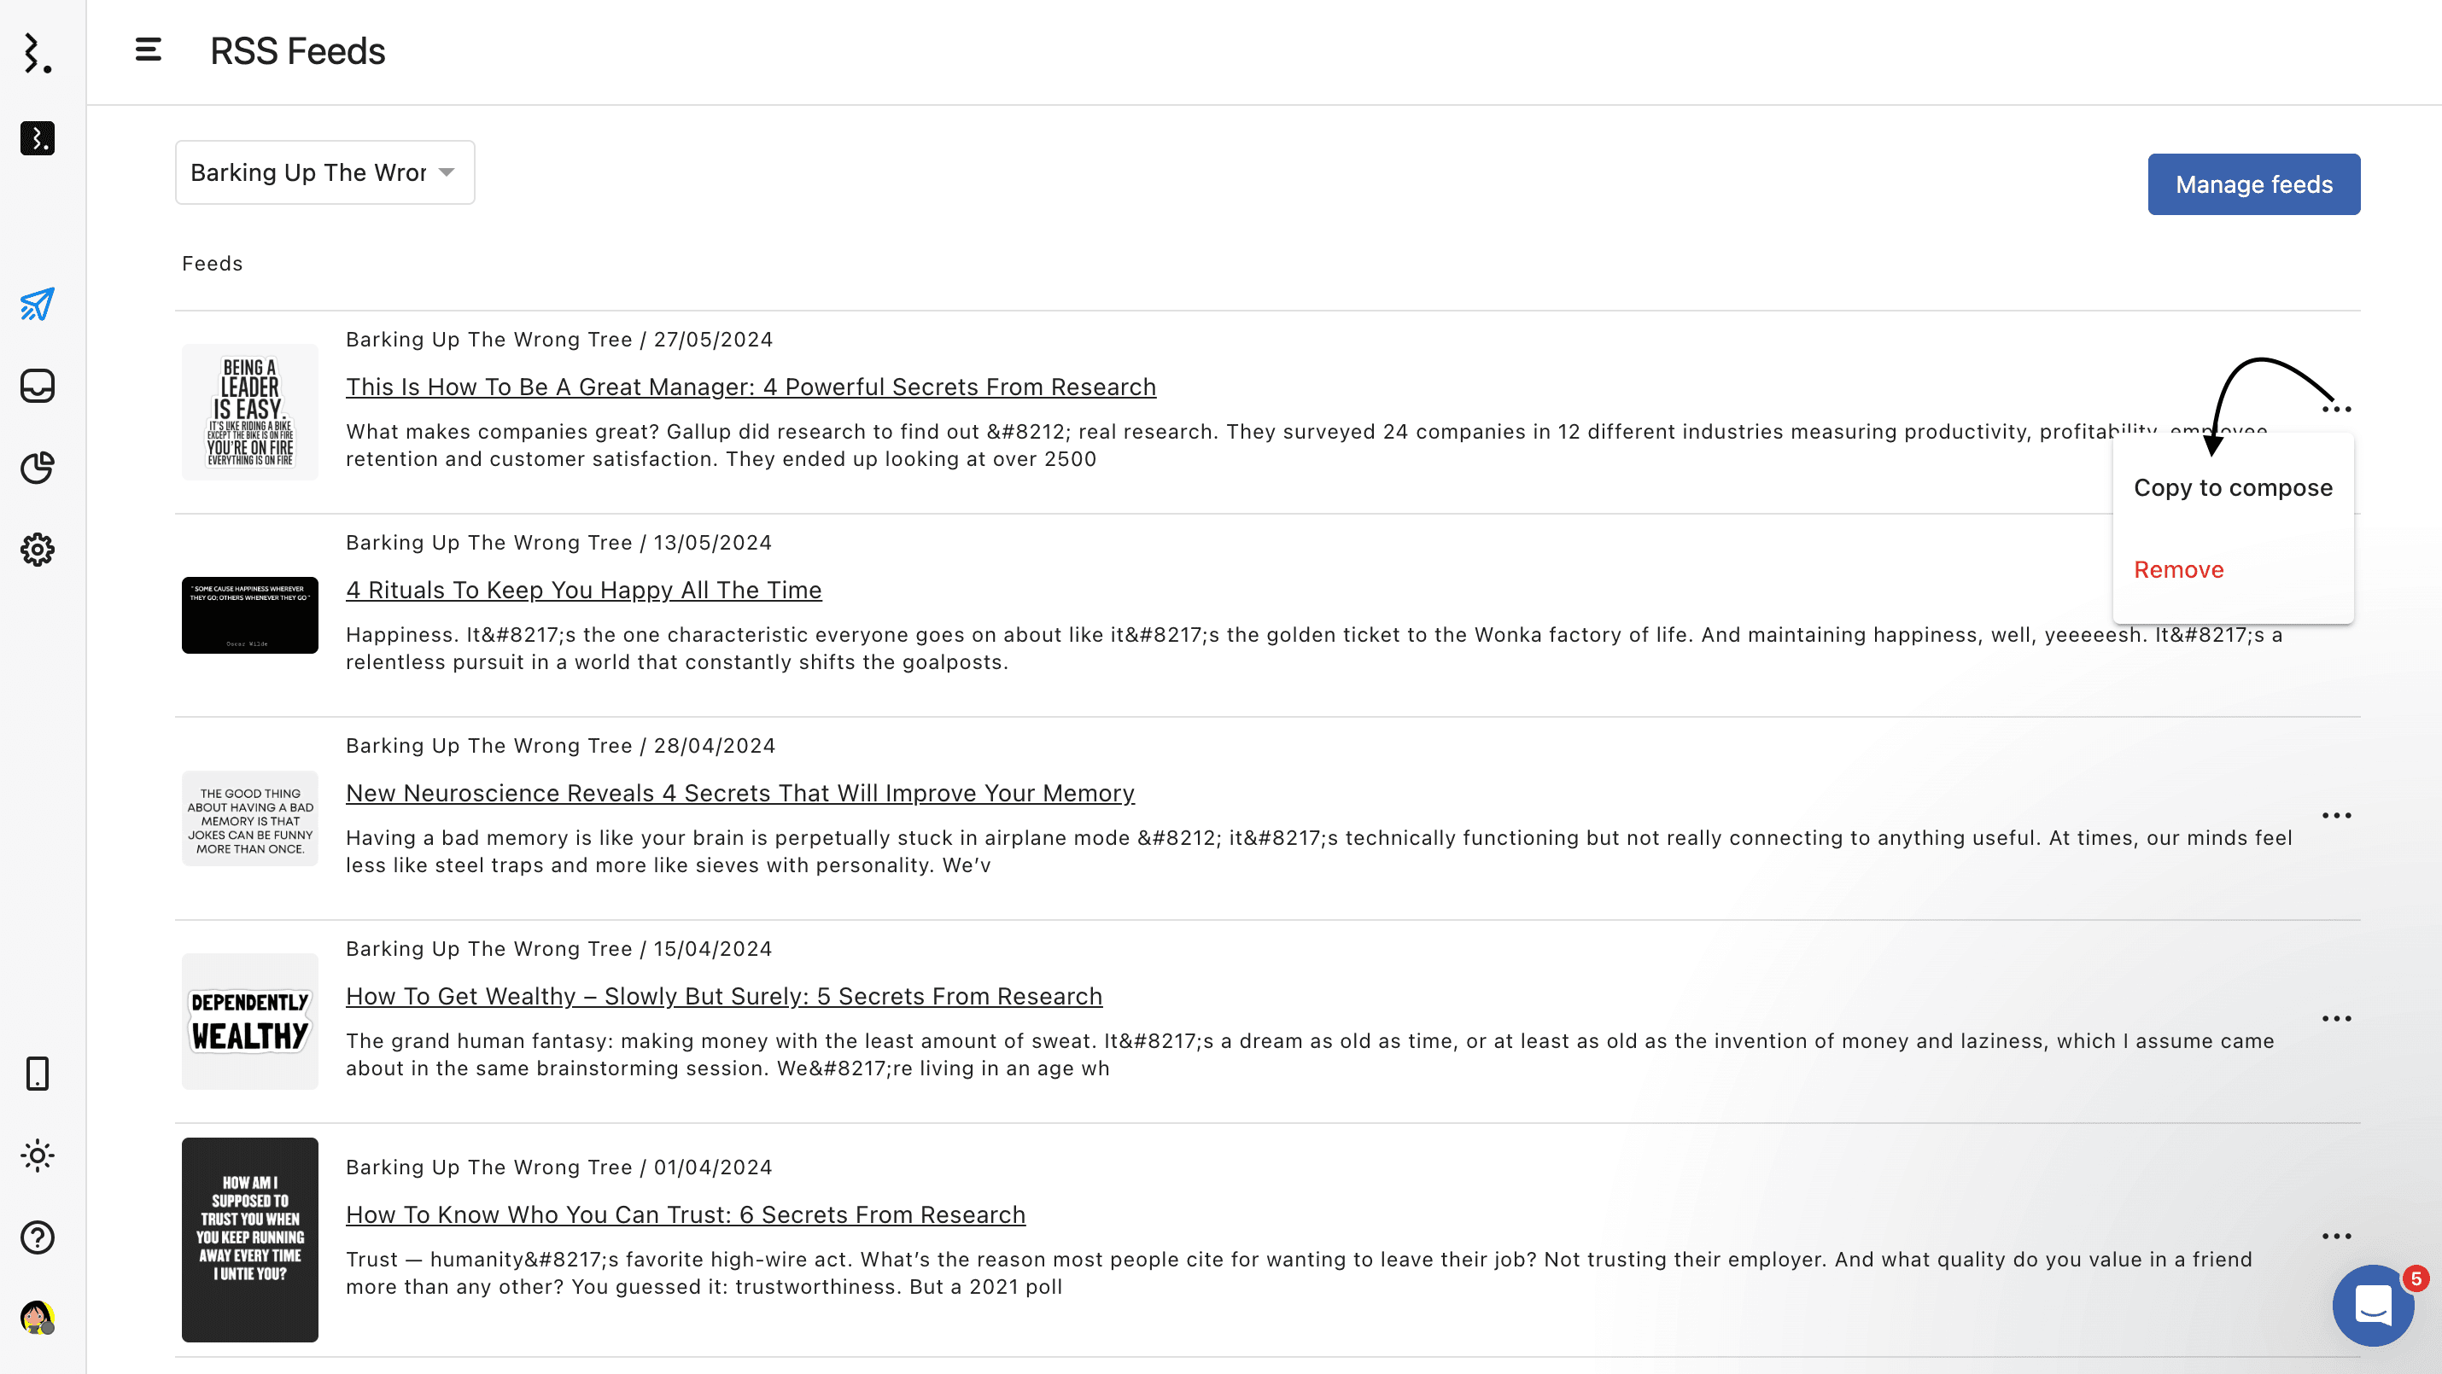The height and width of the screenshot is (1374, 2442).
Task: Click the user profile avatar
Action: pyautogui.click(x=37, y=1317)
